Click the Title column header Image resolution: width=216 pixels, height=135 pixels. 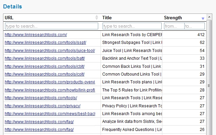107,18
